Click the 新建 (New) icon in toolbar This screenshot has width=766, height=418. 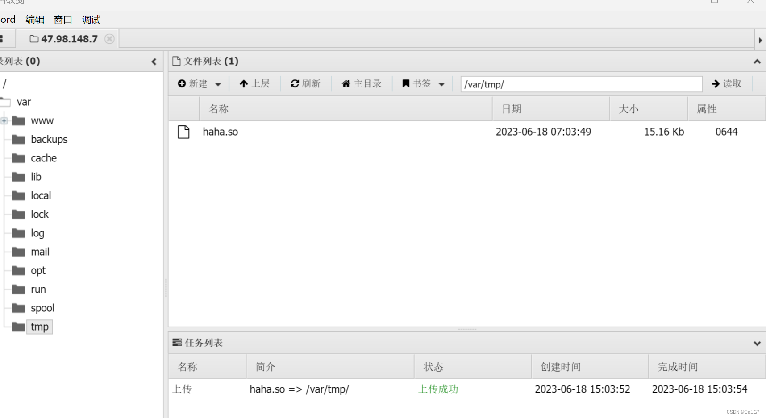click(x=182, y=83)
